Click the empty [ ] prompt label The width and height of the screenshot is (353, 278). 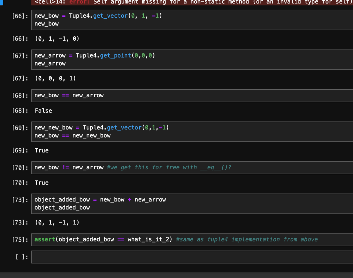21,257
